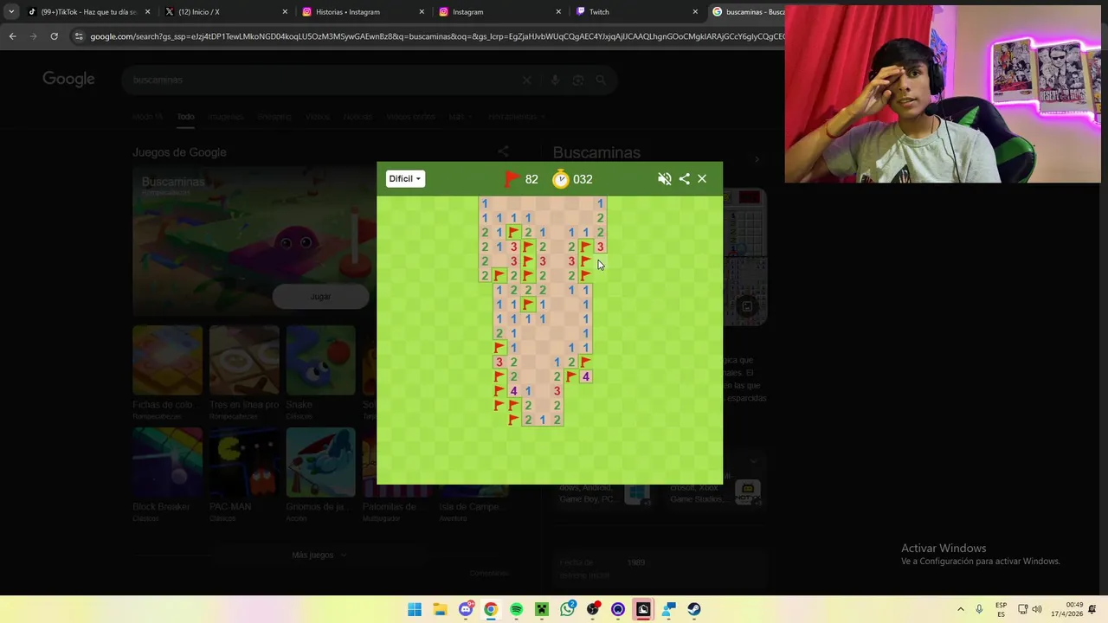Open the Snake game card

[320, 367]
